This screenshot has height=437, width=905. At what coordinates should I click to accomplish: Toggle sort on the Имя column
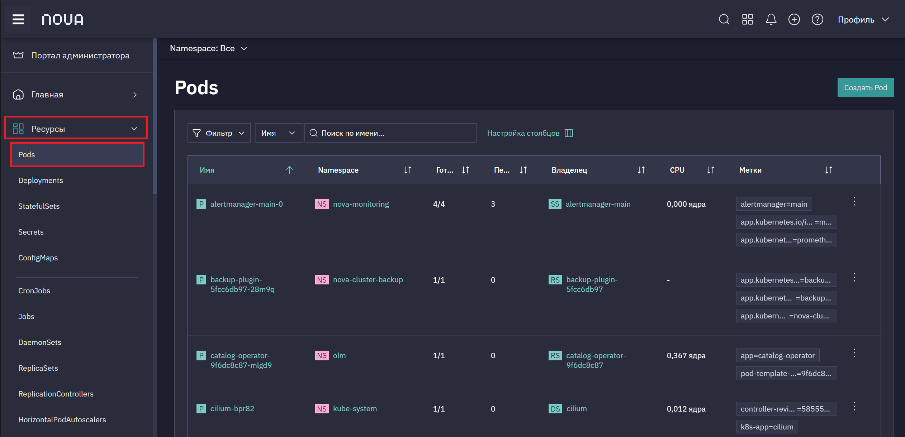coord(289,170)
